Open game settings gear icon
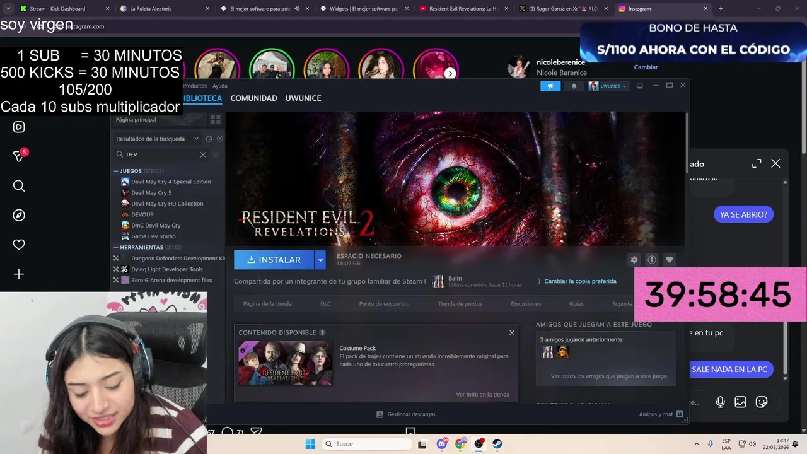Image resolution: width=807 pixels, height=454 pixels. point(634,260)
